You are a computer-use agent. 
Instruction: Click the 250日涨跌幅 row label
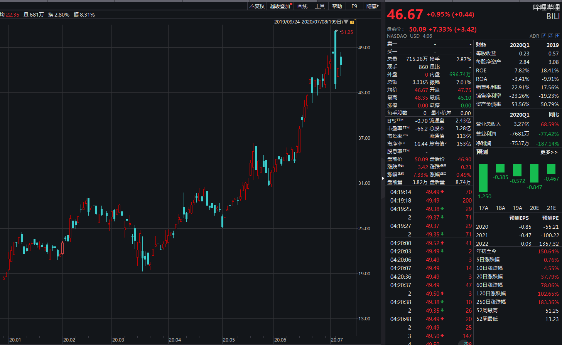(491, 302)
